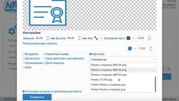Click the Выход link in background page
Viewport: 179px width, 101px height.
coord(171,1)
